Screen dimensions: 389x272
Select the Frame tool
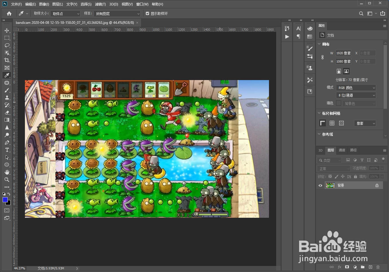(x=7, y=68)
